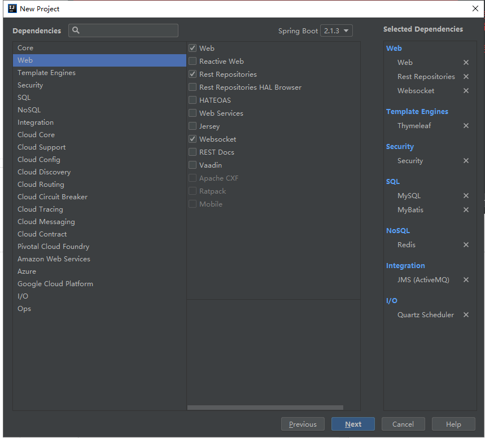Remove Websocket from selected dependencies
Image resolution: width=485 pixels, height=438 pixels.
point(466,91)
